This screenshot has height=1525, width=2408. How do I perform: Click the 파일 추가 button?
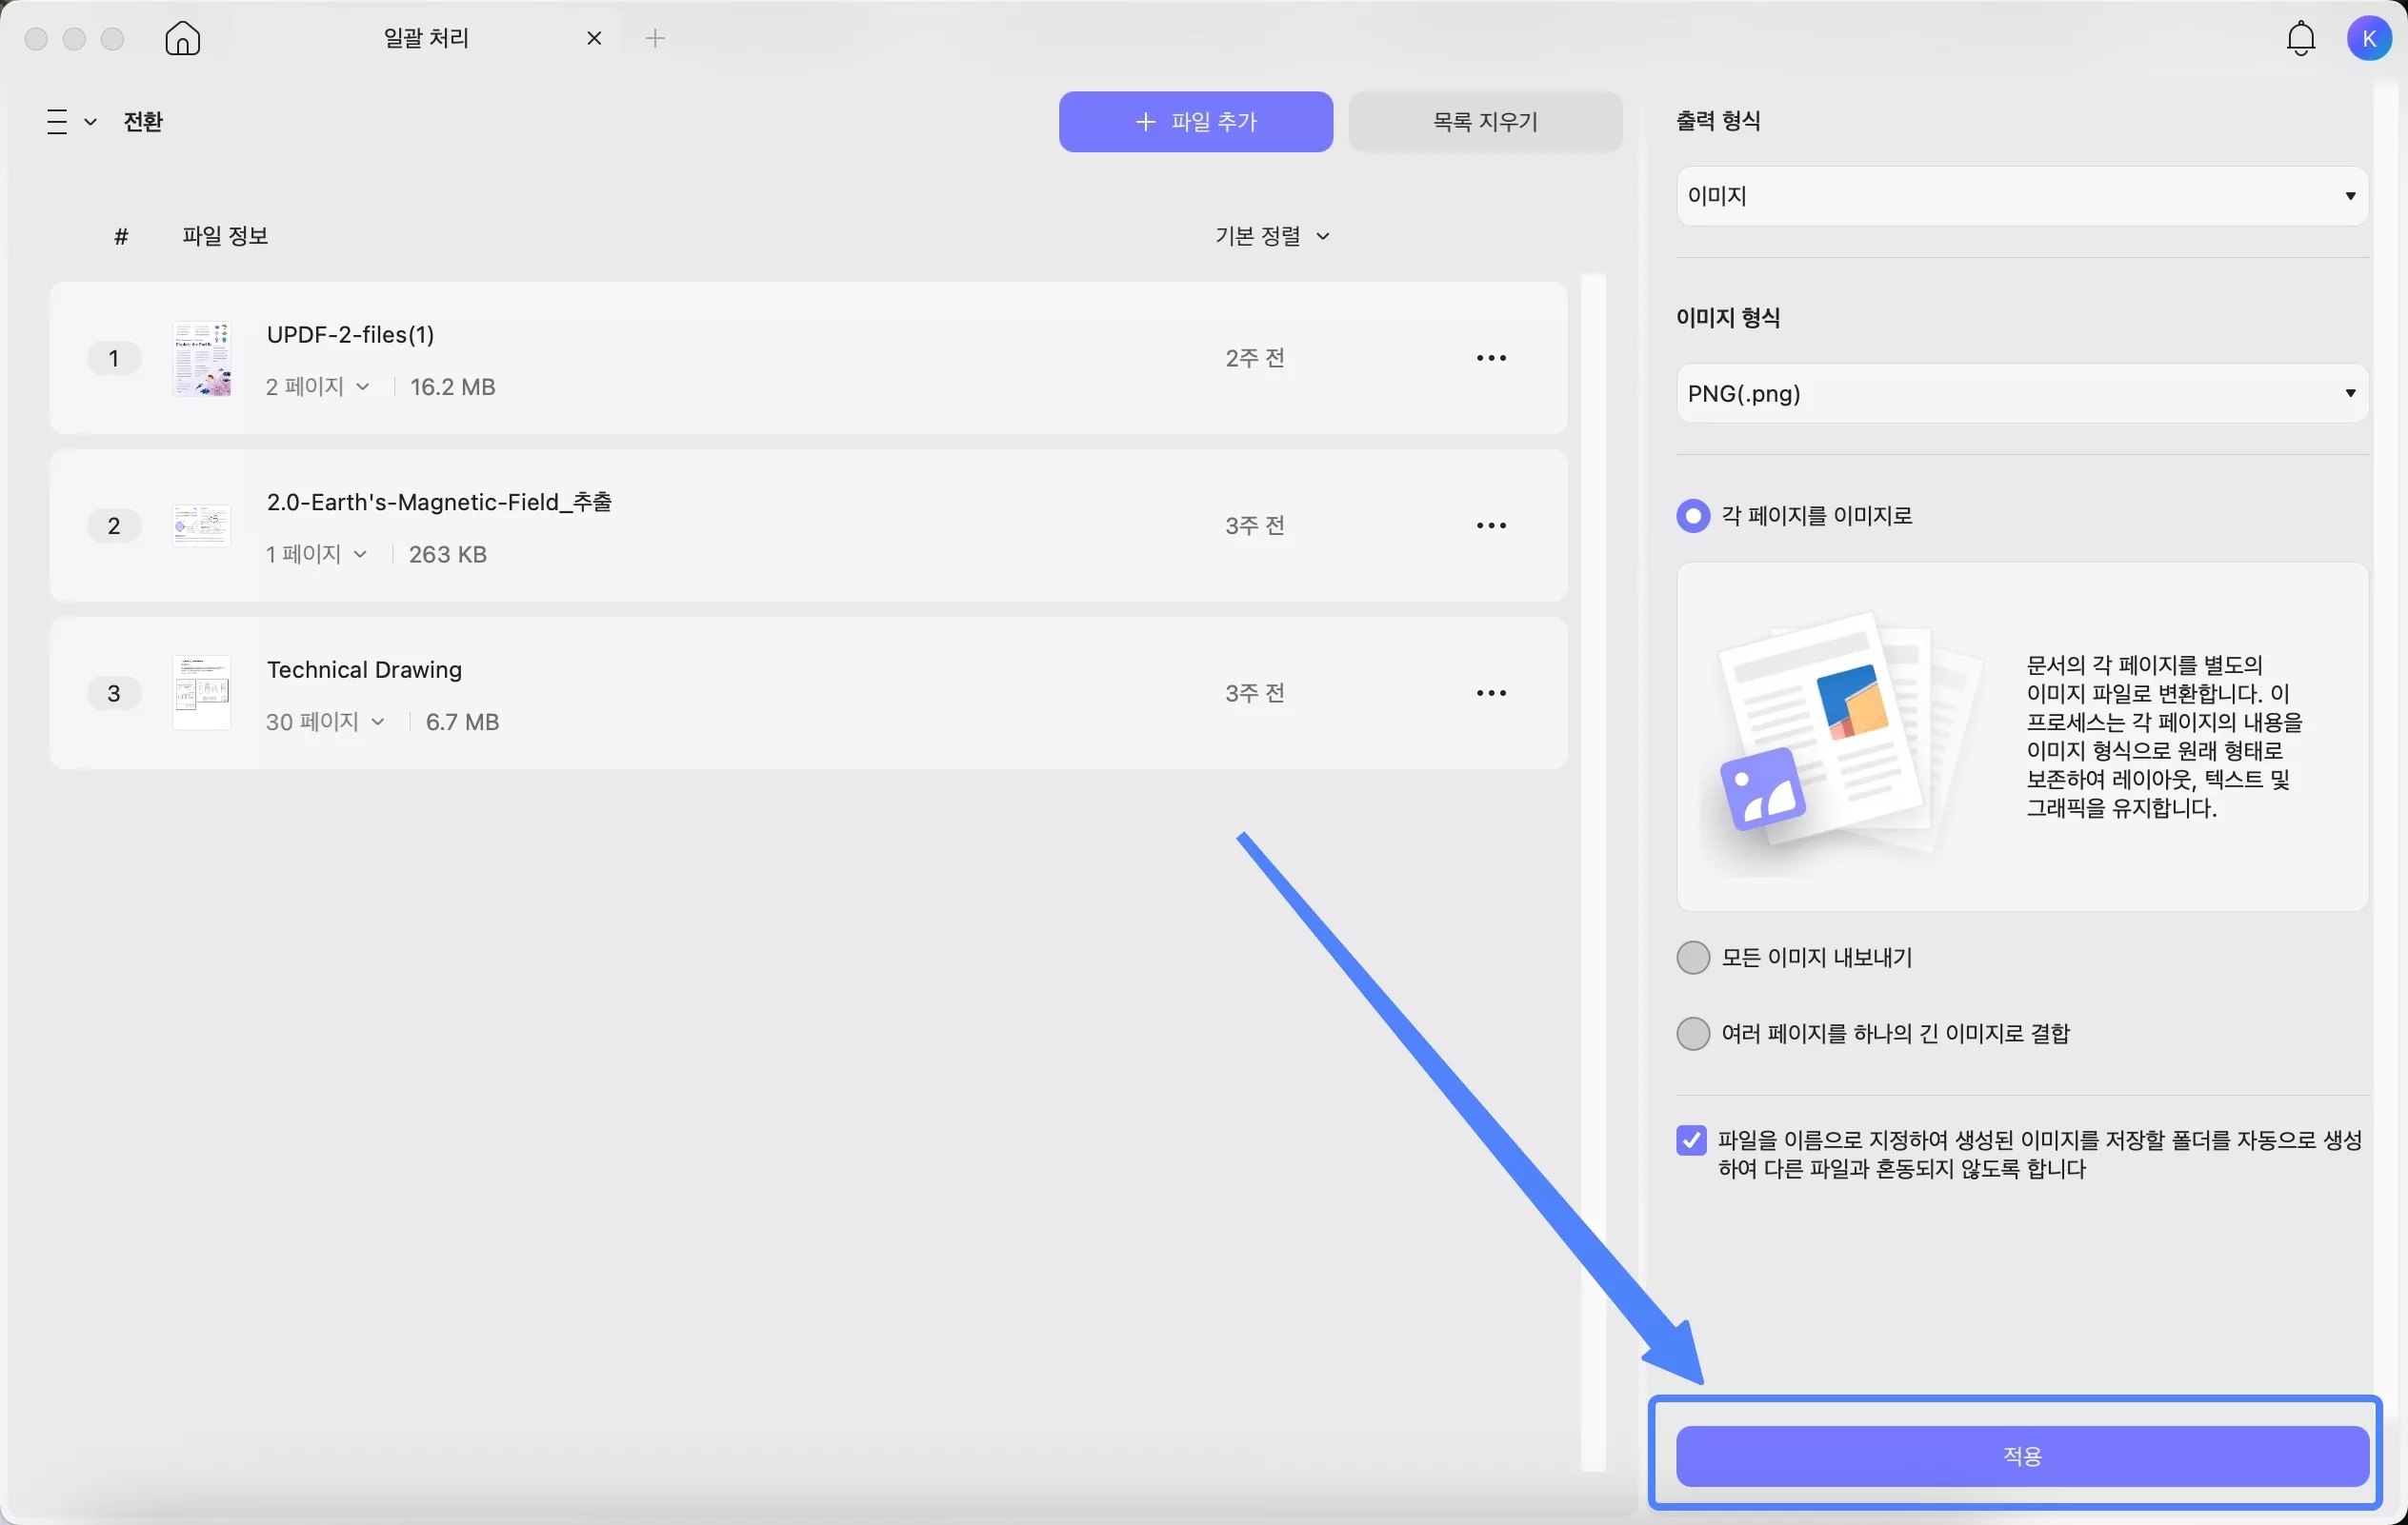[x=1195, y=122]
